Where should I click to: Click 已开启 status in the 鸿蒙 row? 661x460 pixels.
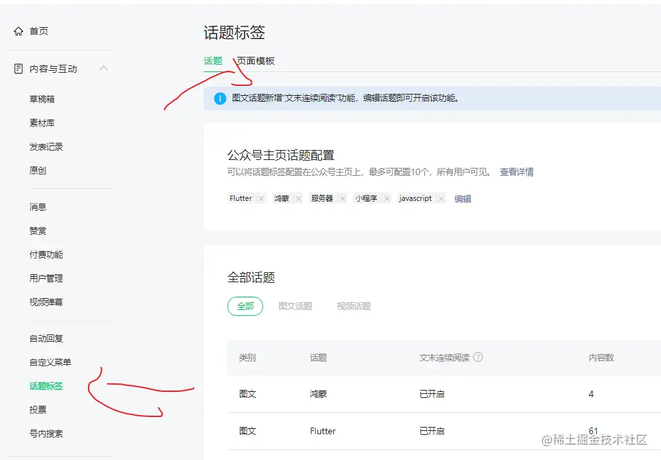(x=432, y=394)
